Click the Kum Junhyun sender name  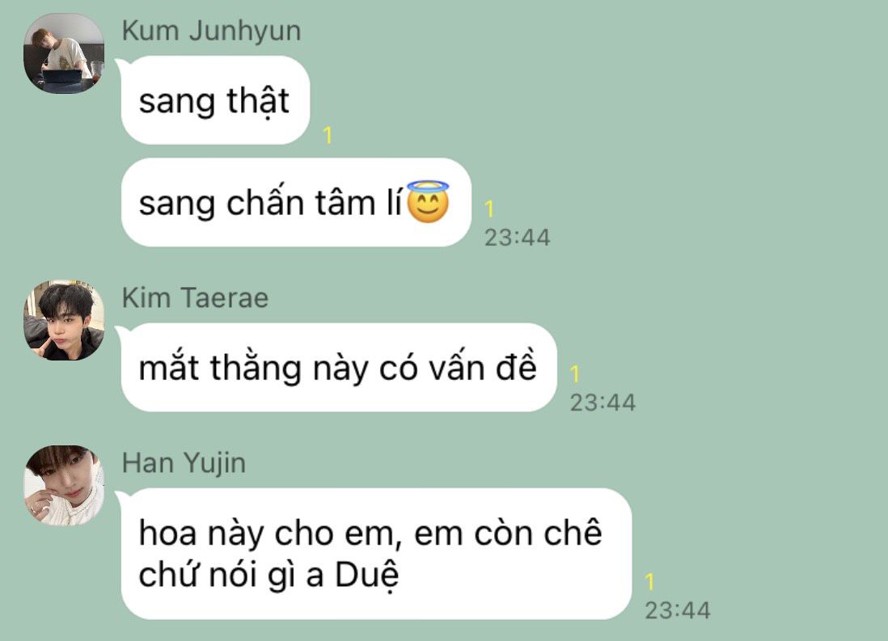coord(211,32)
